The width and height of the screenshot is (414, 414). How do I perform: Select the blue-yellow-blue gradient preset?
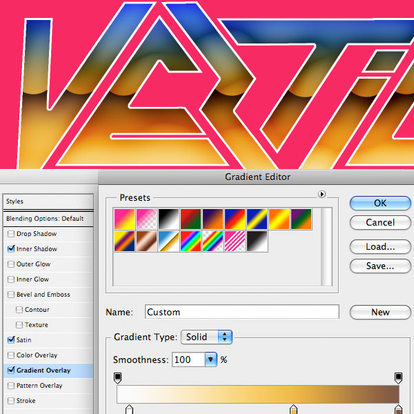pyautogui.click(x=257, y=219)
